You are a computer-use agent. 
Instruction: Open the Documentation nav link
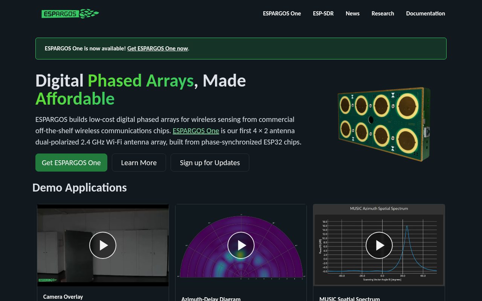coord(426,14)
